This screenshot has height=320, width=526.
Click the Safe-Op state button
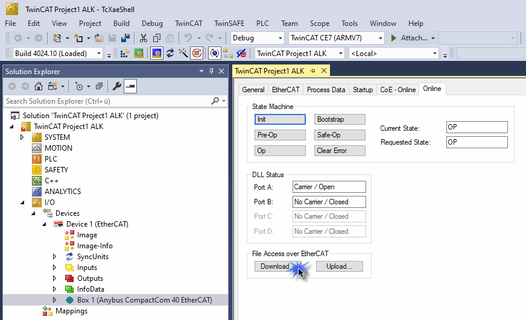coord(340,135)
